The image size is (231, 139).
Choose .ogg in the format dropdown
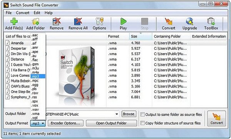coord(38,85)
